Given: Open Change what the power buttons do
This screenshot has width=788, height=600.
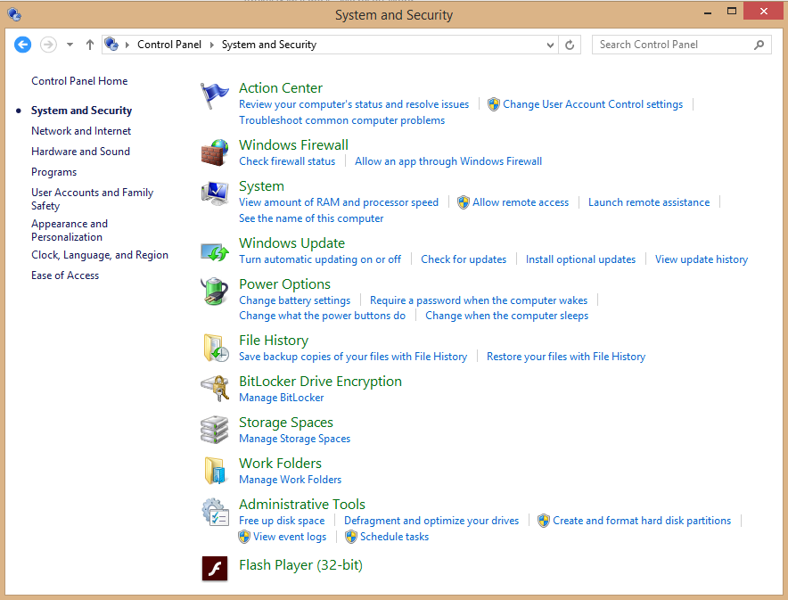Looking at the screenshot, I should coord(322,316).
